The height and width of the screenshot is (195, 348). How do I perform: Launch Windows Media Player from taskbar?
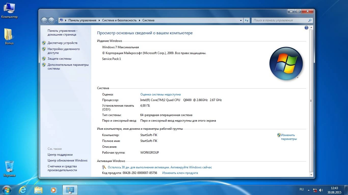(54, 190)
